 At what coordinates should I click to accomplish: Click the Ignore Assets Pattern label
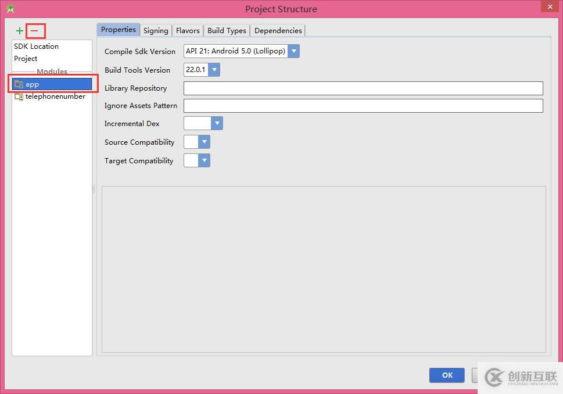[x=141, y=106]
